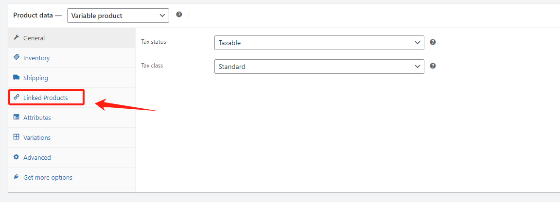Screen dimensions: 560x202
Task: Open Get more options link
Action: [48, 177]
